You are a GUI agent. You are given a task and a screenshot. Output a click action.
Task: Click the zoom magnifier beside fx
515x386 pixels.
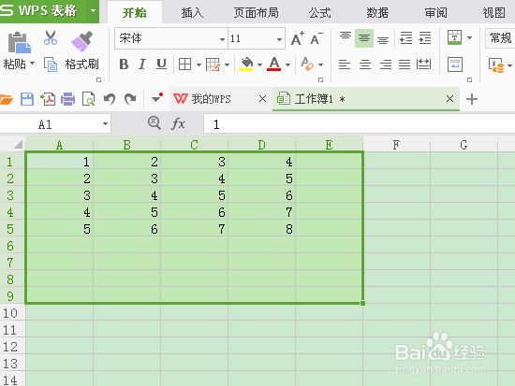pyautogui.click(x=154, y=123)
